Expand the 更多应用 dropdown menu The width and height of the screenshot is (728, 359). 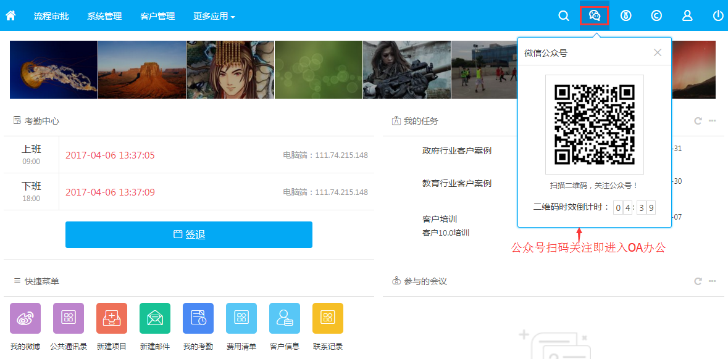214,16
